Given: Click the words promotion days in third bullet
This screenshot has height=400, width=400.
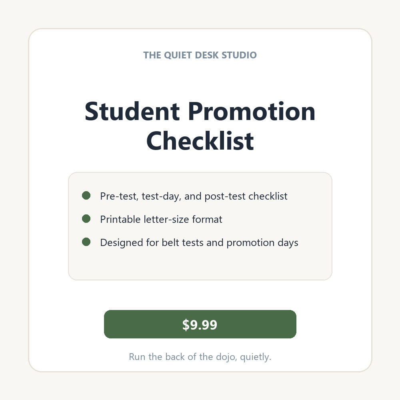Looking at the screenshot, I should [262, 243].
